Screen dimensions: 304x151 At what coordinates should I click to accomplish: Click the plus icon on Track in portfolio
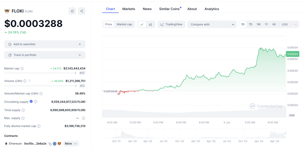click(80, 55)
